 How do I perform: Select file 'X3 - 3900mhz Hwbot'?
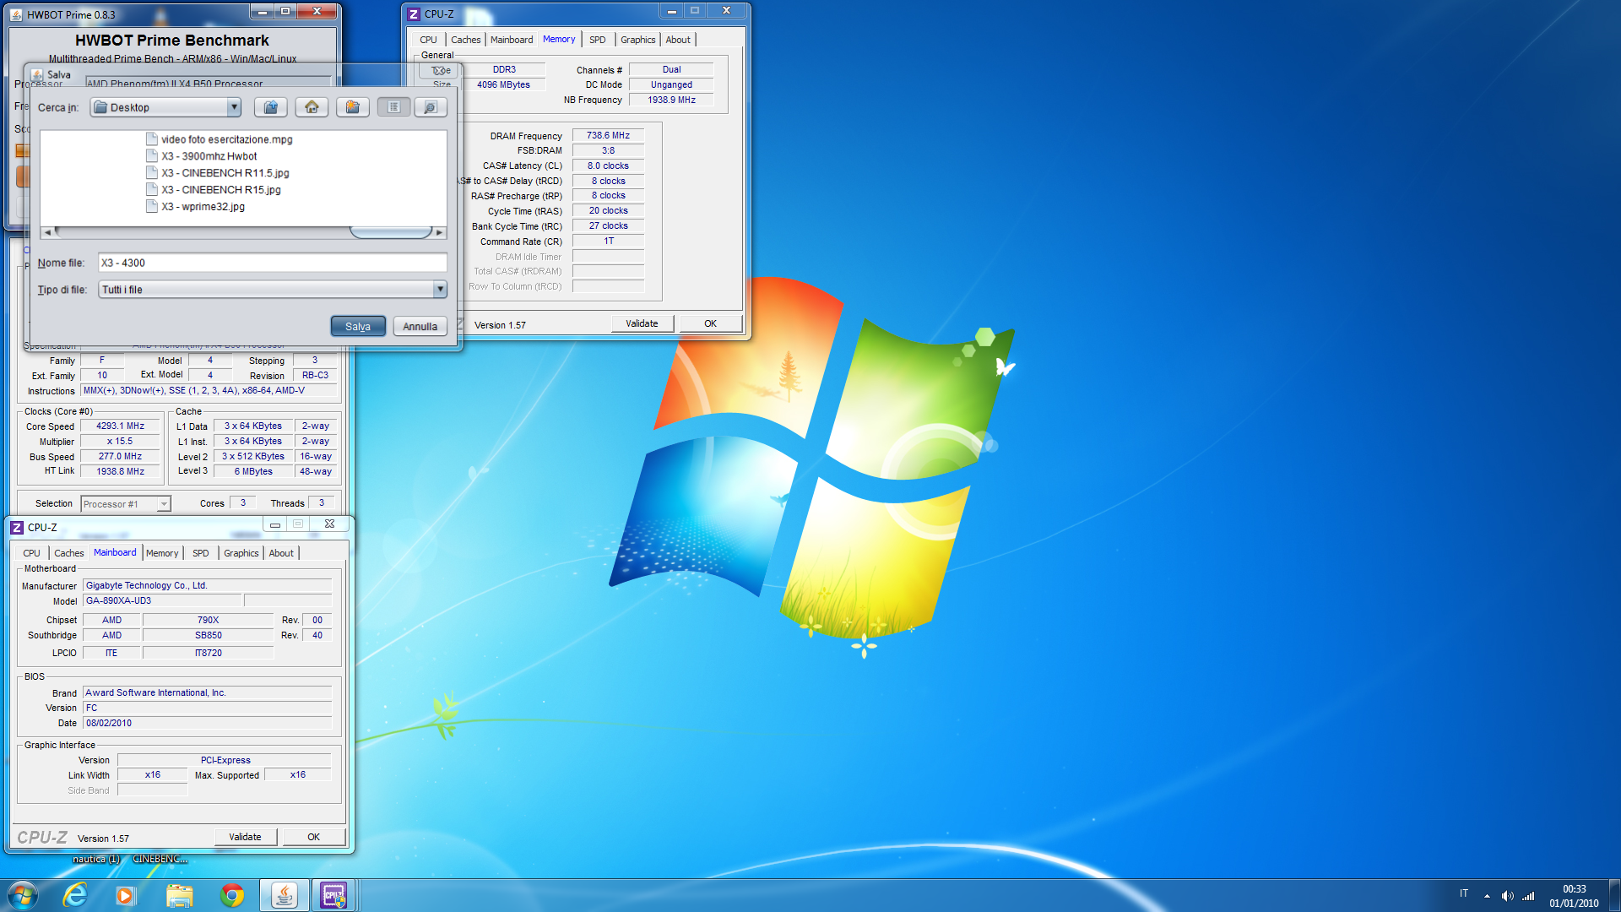pos(209,156)
